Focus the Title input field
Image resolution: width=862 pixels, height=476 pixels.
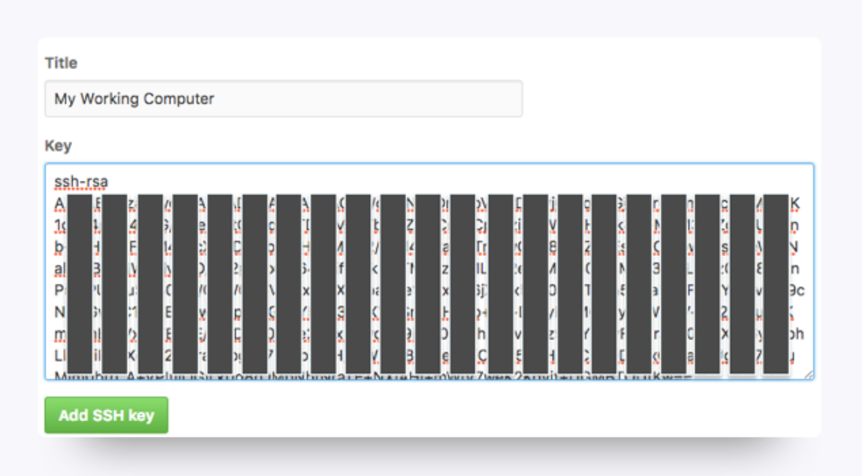coord(283,99)
